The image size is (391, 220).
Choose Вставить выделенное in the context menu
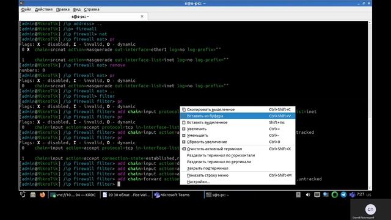click(238, 122)
